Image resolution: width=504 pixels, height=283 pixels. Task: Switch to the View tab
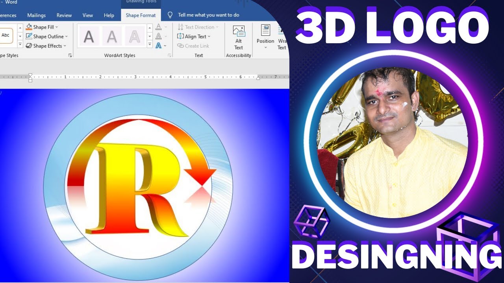click(x=88, y=15)
